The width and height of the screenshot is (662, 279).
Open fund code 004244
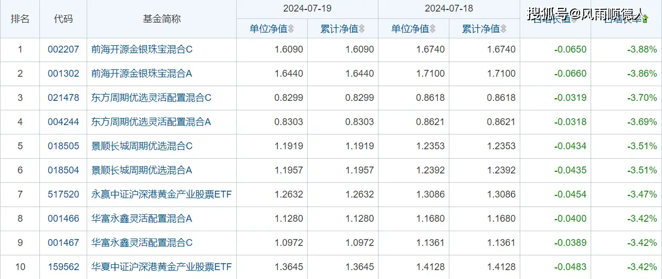point(64,122)
